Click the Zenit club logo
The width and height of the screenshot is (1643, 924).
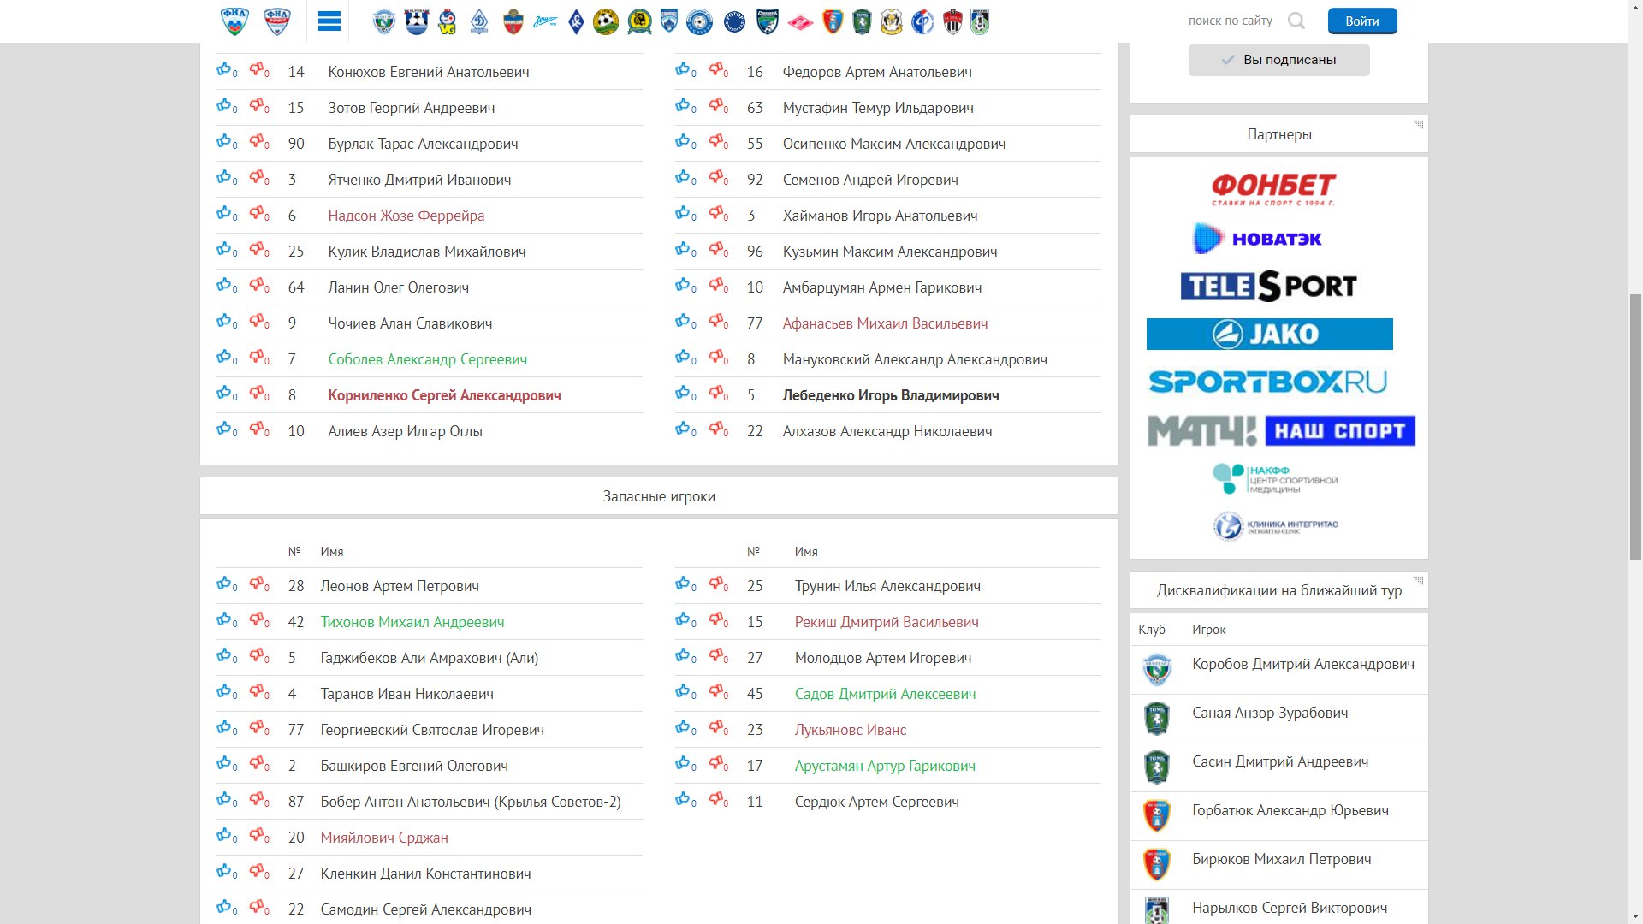(x=544, y=21)
